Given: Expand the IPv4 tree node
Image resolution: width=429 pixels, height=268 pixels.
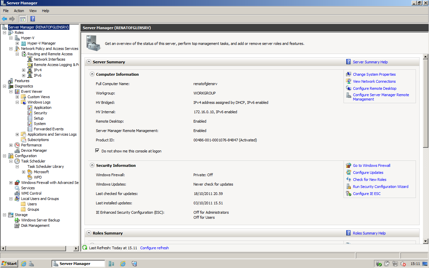Looking at the screenshot, I should (x=23, y=70).
